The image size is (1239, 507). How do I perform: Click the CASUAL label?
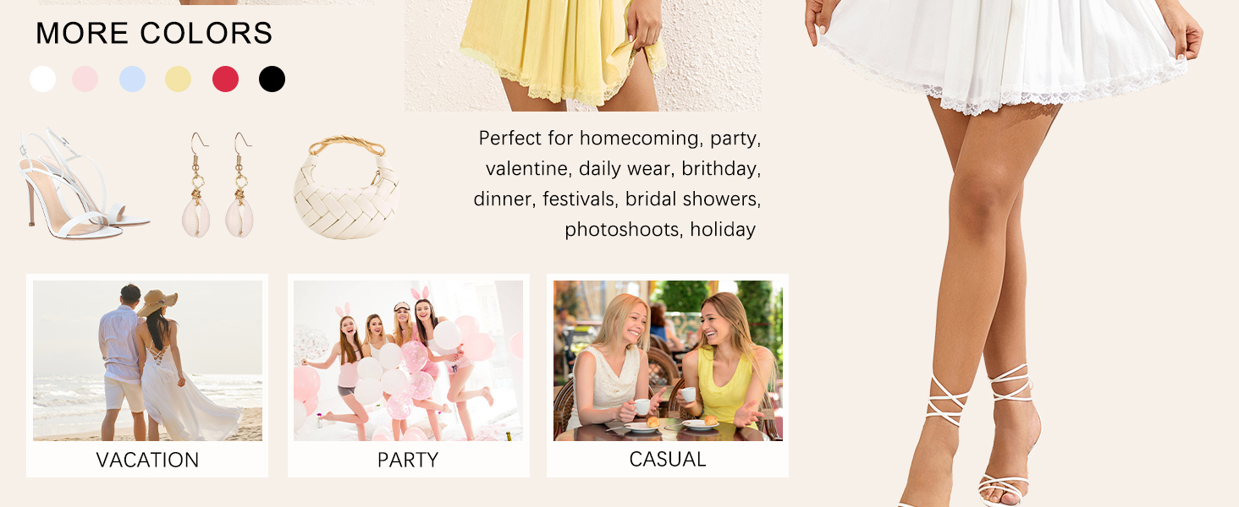pos(668,459)
